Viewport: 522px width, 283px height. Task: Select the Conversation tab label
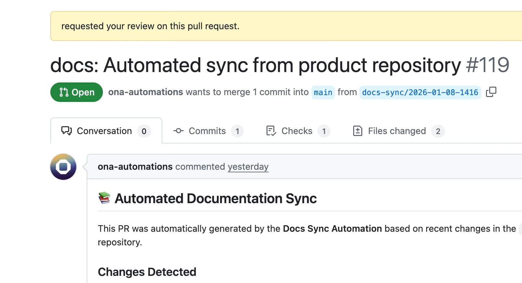104,131
